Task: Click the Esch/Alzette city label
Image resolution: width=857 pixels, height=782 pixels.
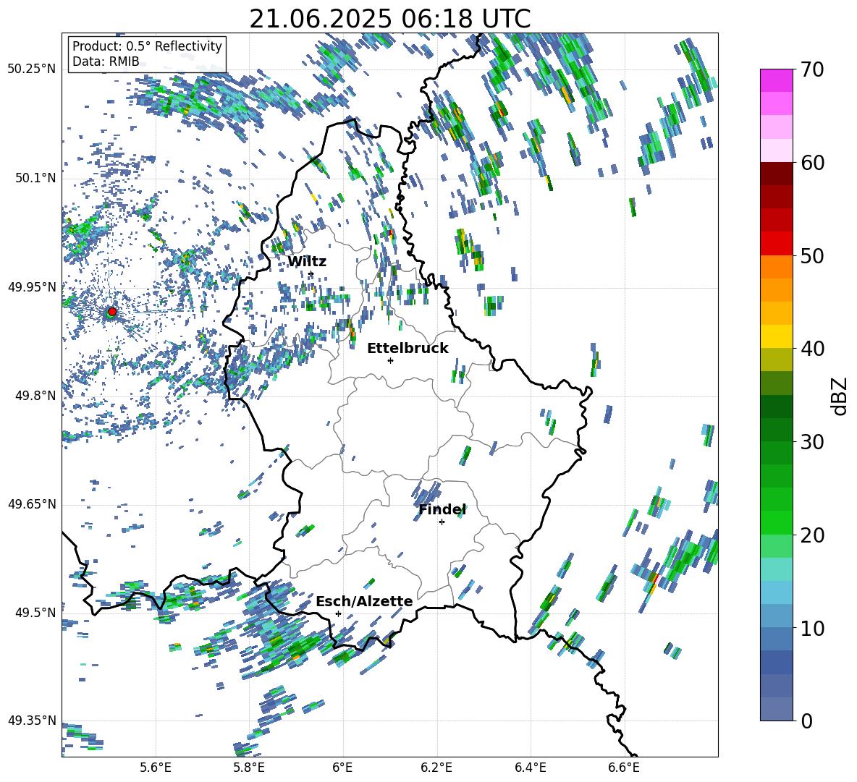Action: click(364, 601)
